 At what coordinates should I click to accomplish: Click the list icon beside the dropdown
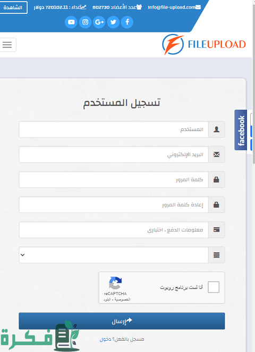click(x=217, y=255)
